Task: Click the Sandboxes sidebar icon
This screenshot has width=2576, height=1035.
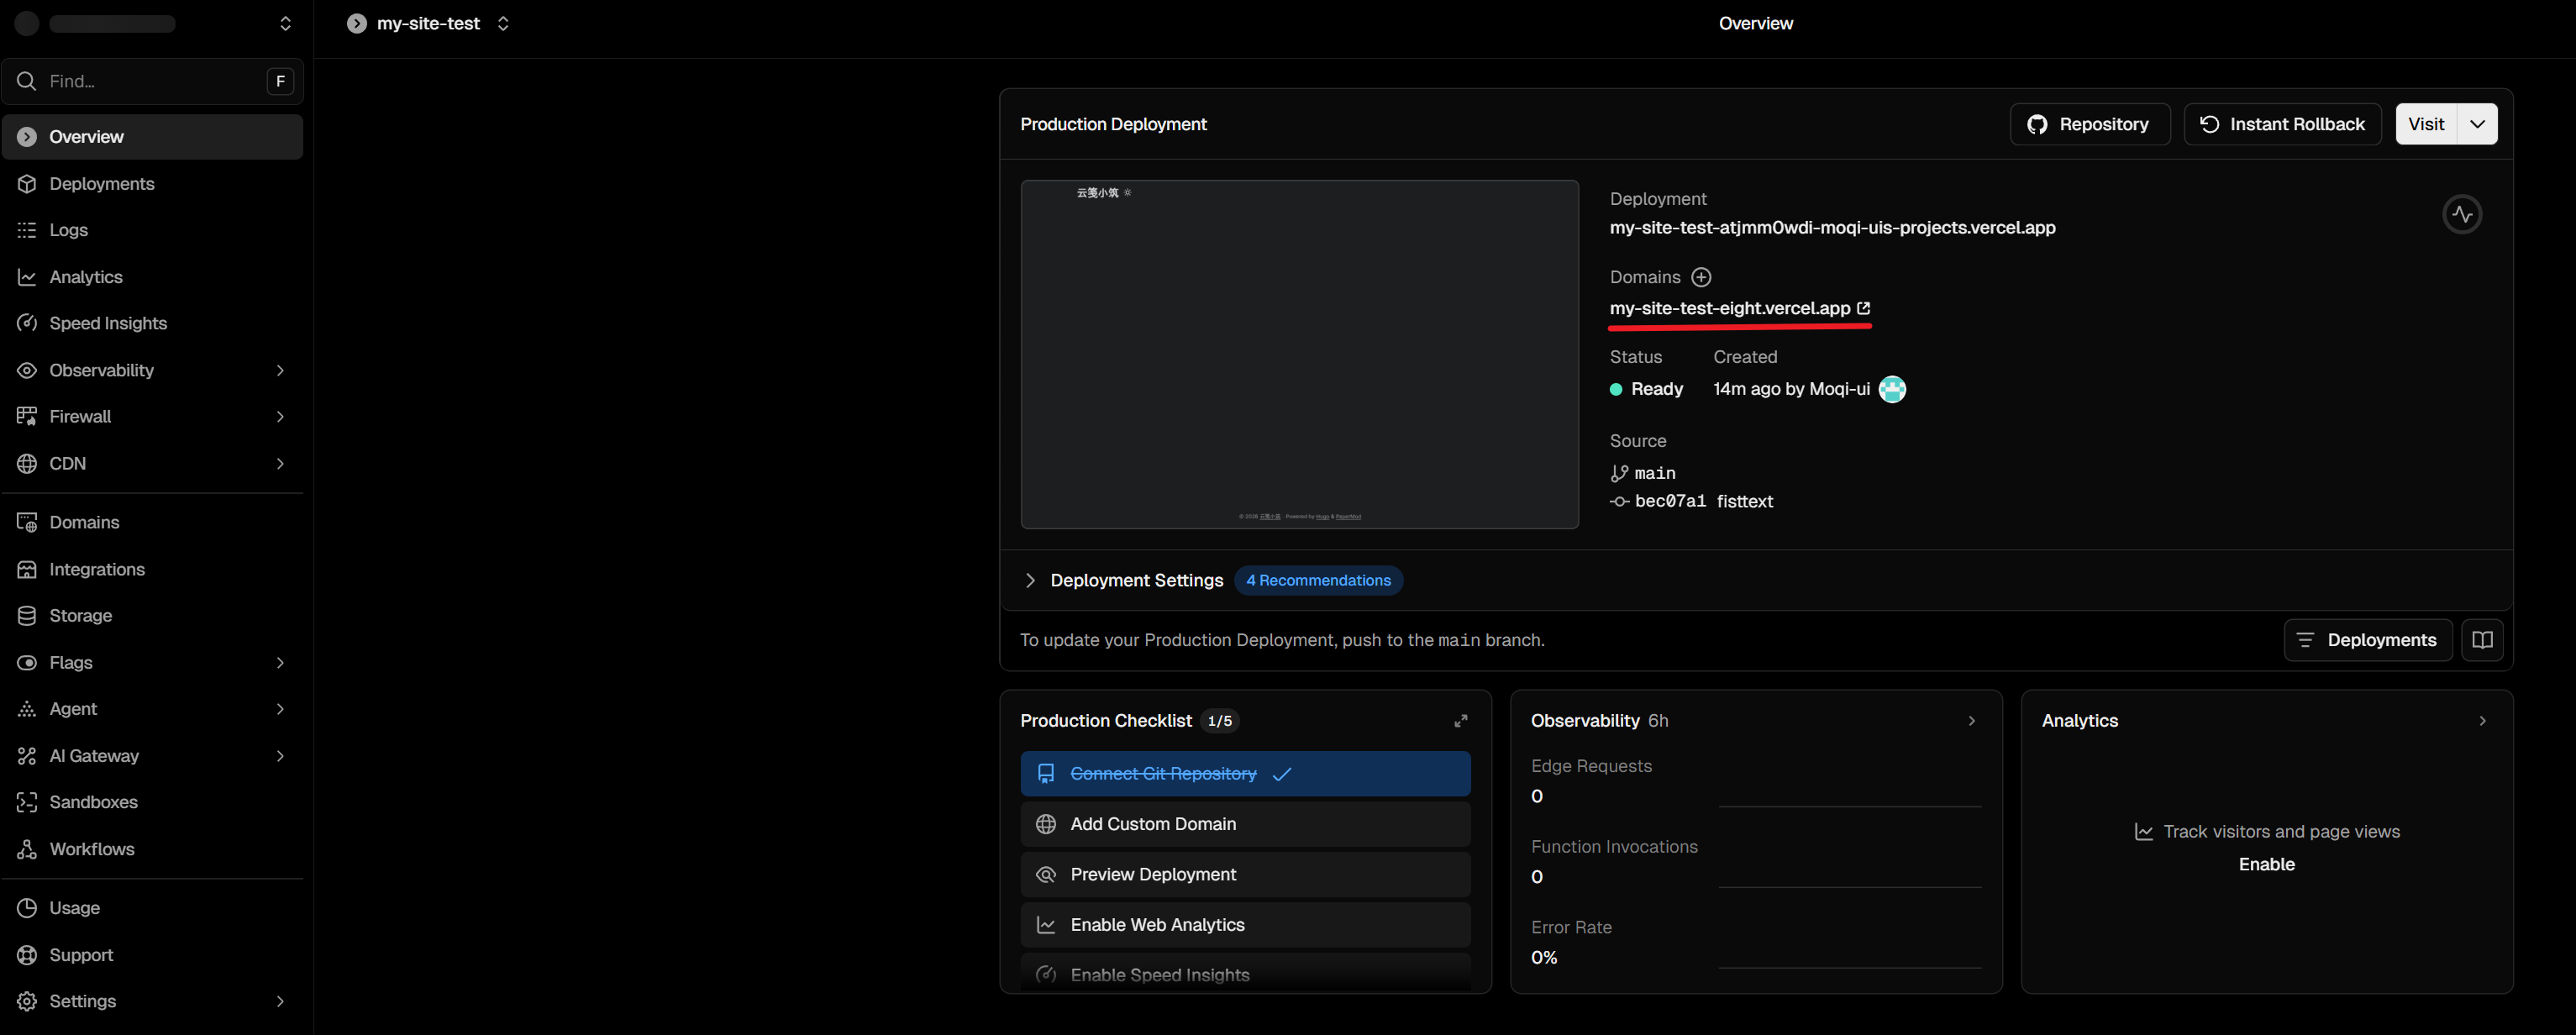Action: [27, 802]
